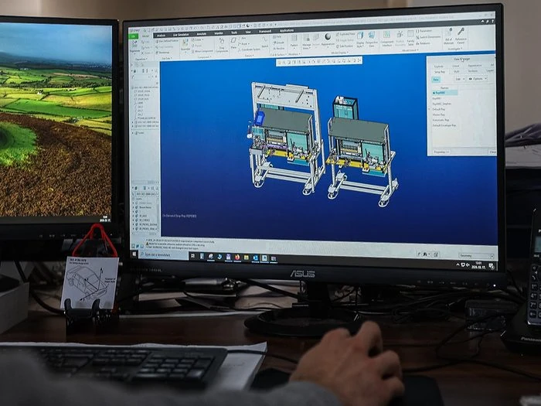Open Firefox from the Windows taskbar
541x406 pixels.
237,258
